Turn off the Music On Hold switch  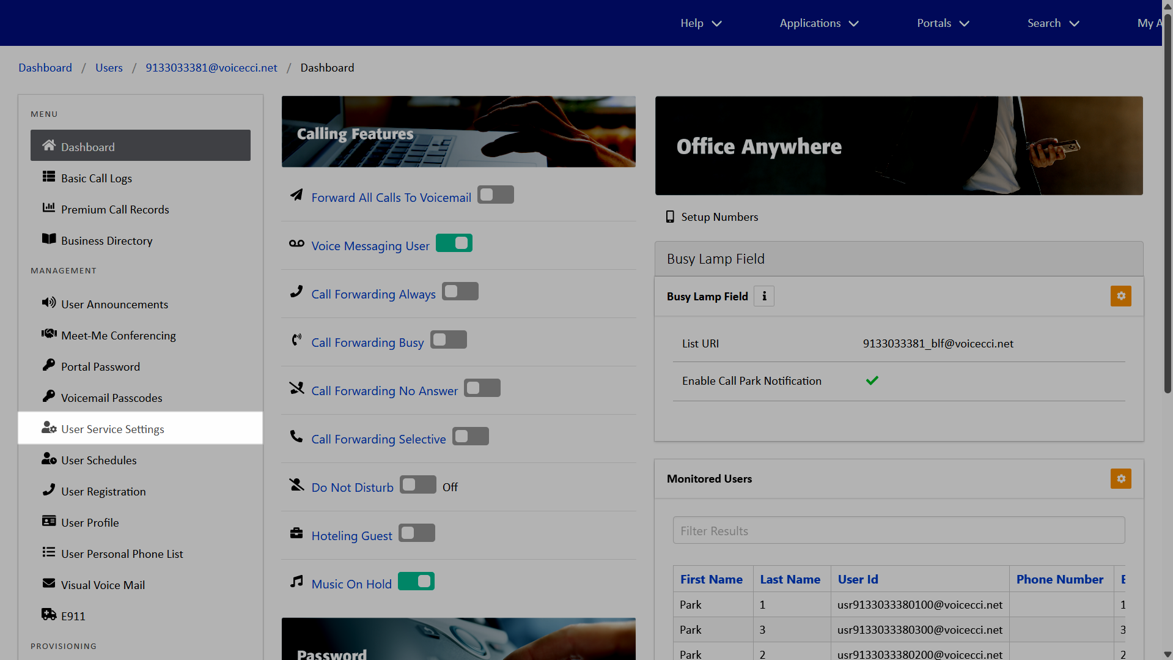(416, 581)
